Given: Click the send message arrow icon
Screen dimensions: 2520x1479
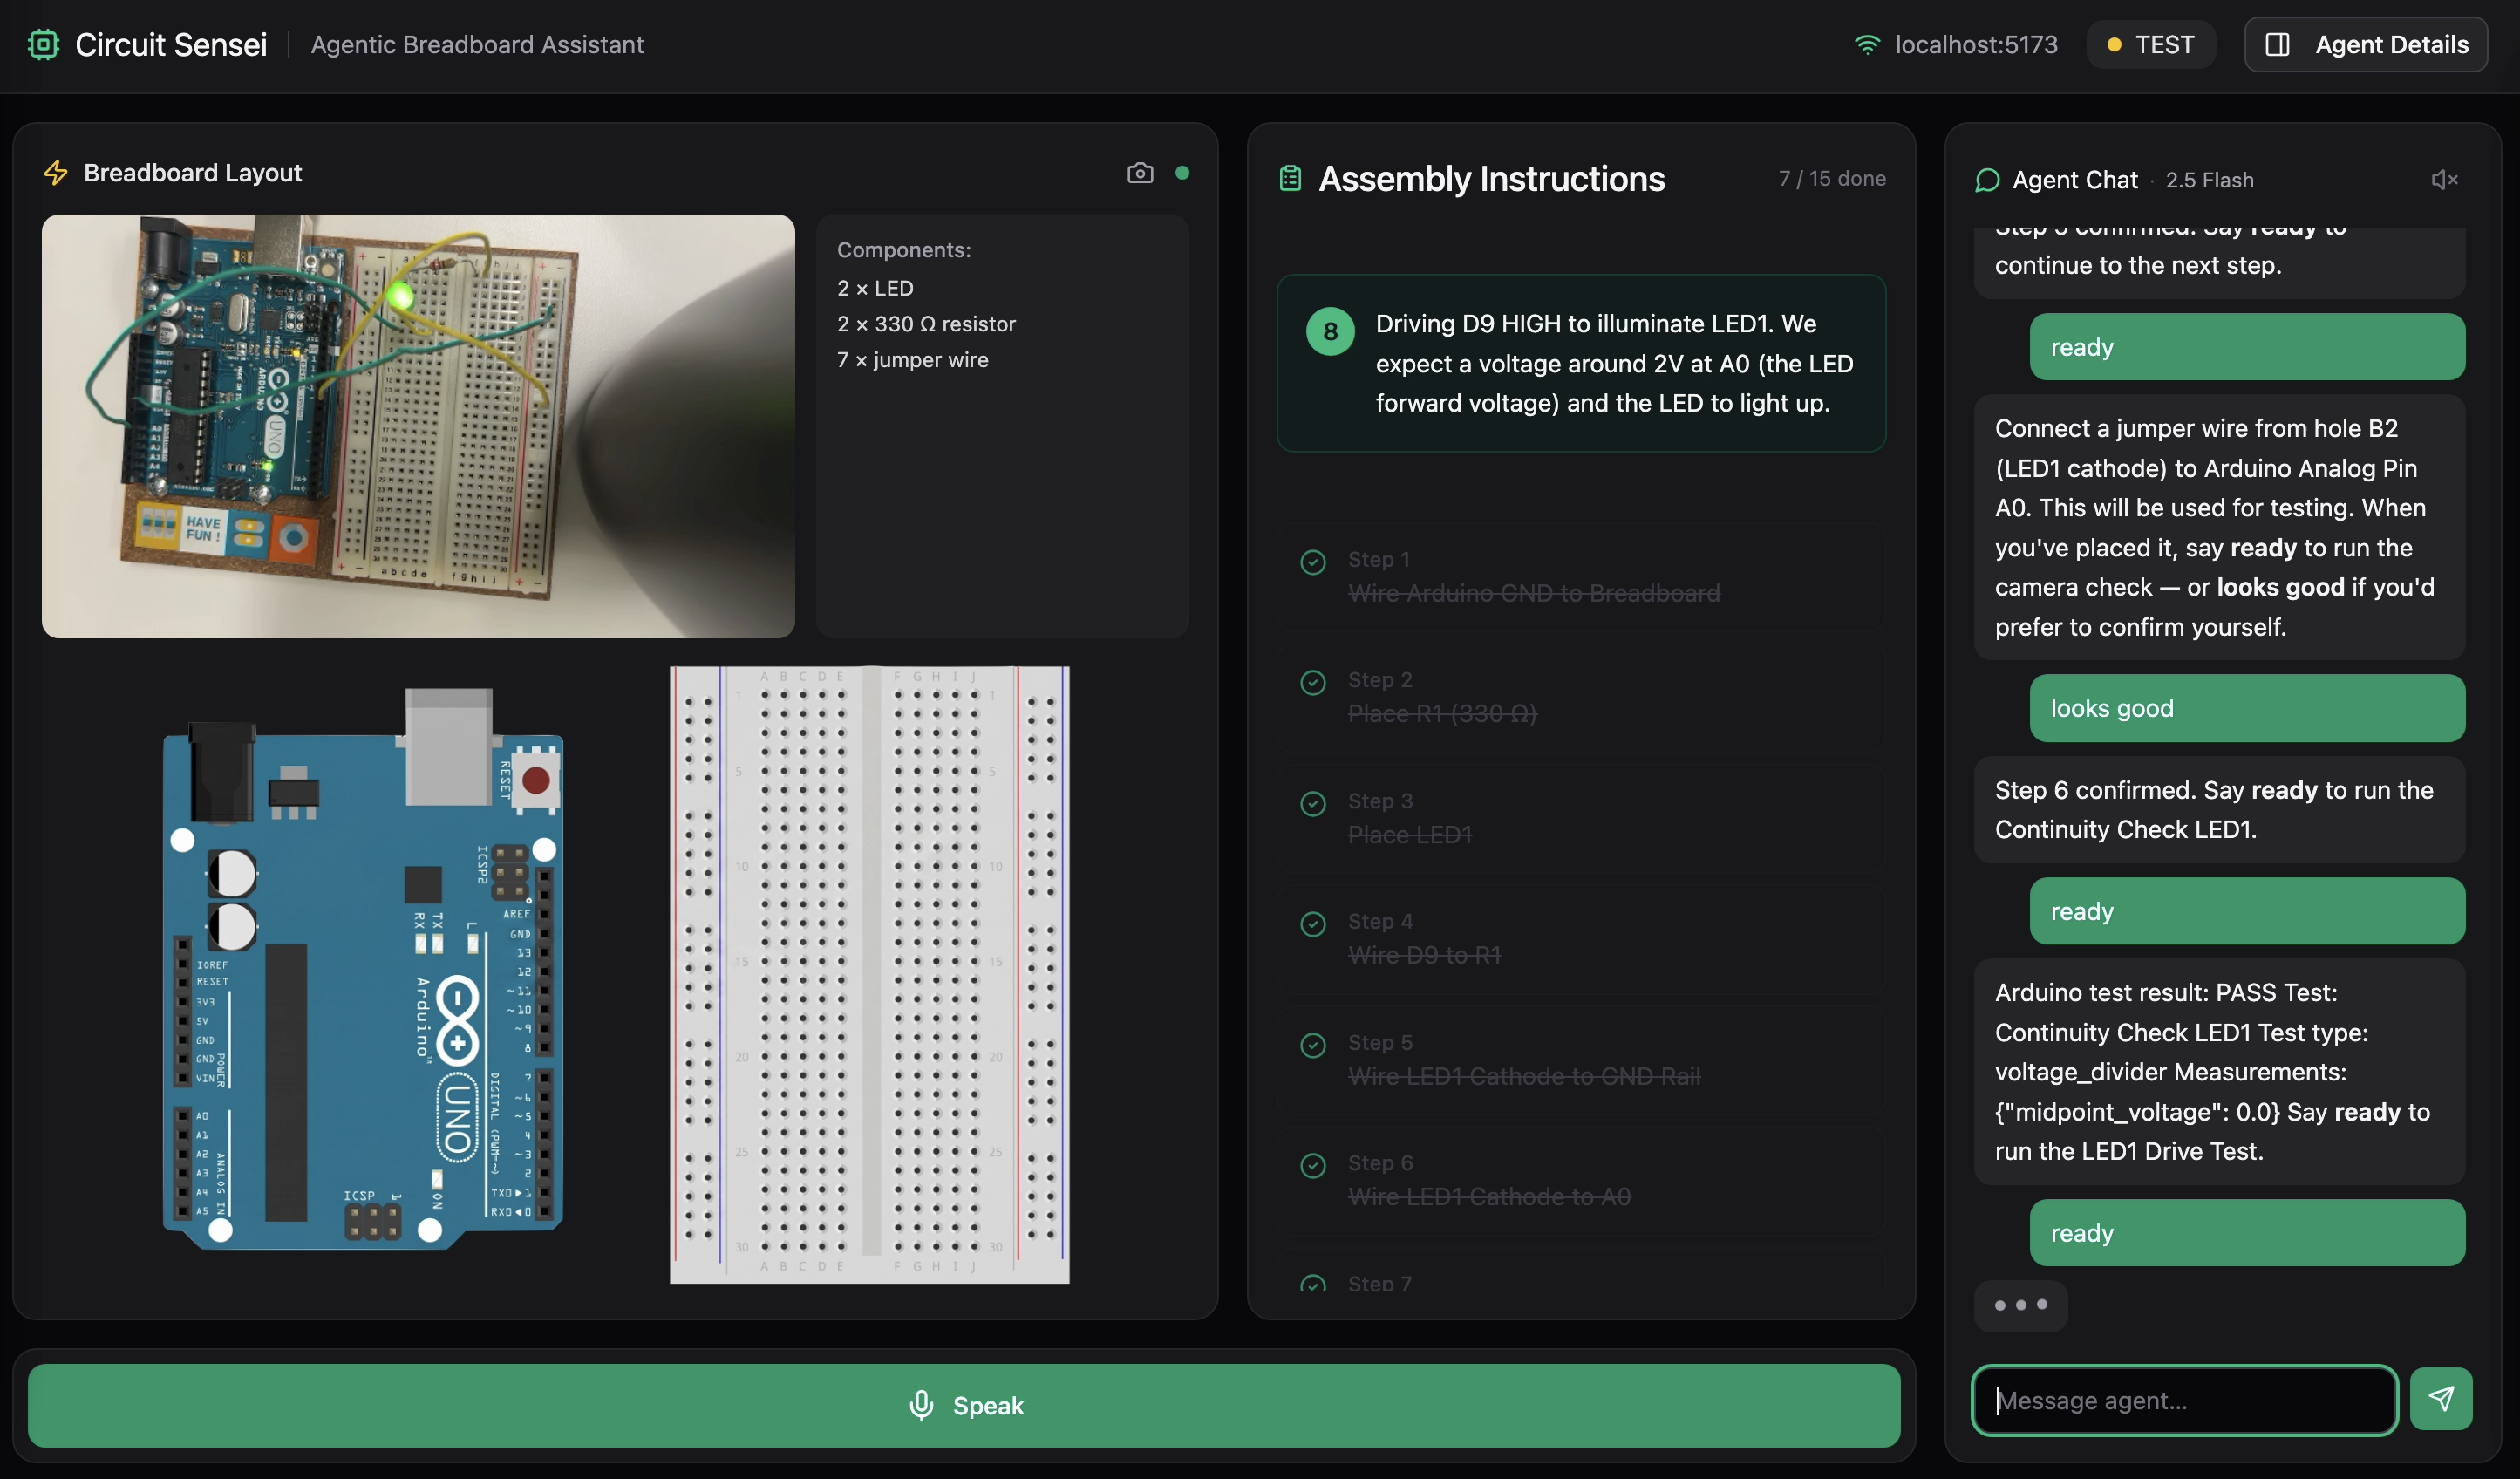Looking at the screenshot, I should point(2441,1399).
